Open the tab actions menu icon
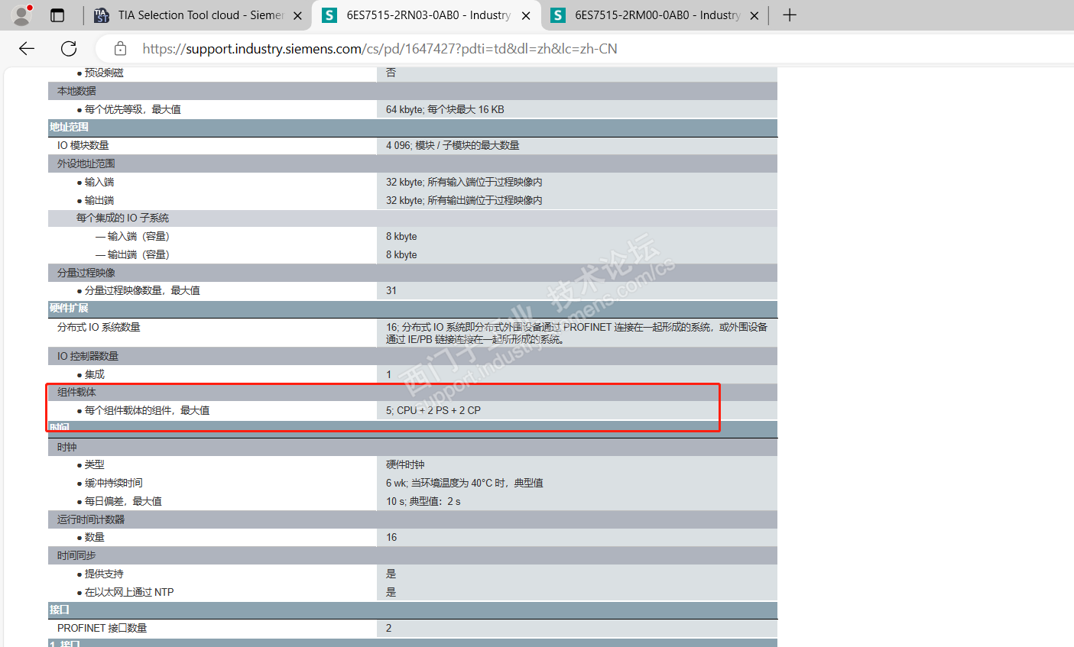The width and height of the screenshot is (1074, 647). (57, 15)
